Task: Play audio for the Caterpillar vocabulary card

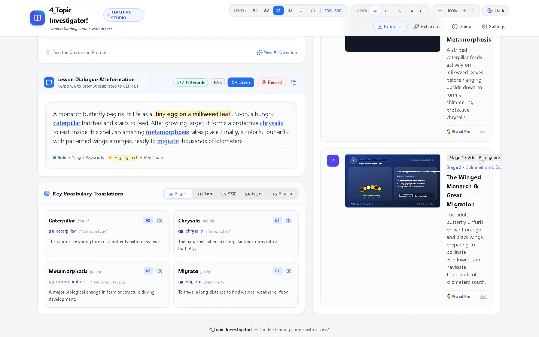Action: [159, 221]
